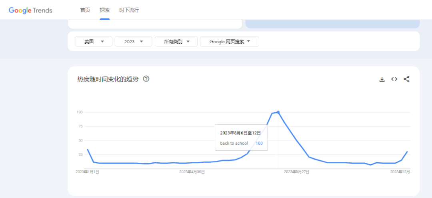The width and height of the screenshot is (432, 198).
Task: Click the Google Trends logo
Action: pyautogui.click(x=30, y=10)
